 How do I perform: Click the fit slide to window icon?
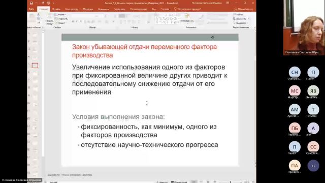pos(253,182)
